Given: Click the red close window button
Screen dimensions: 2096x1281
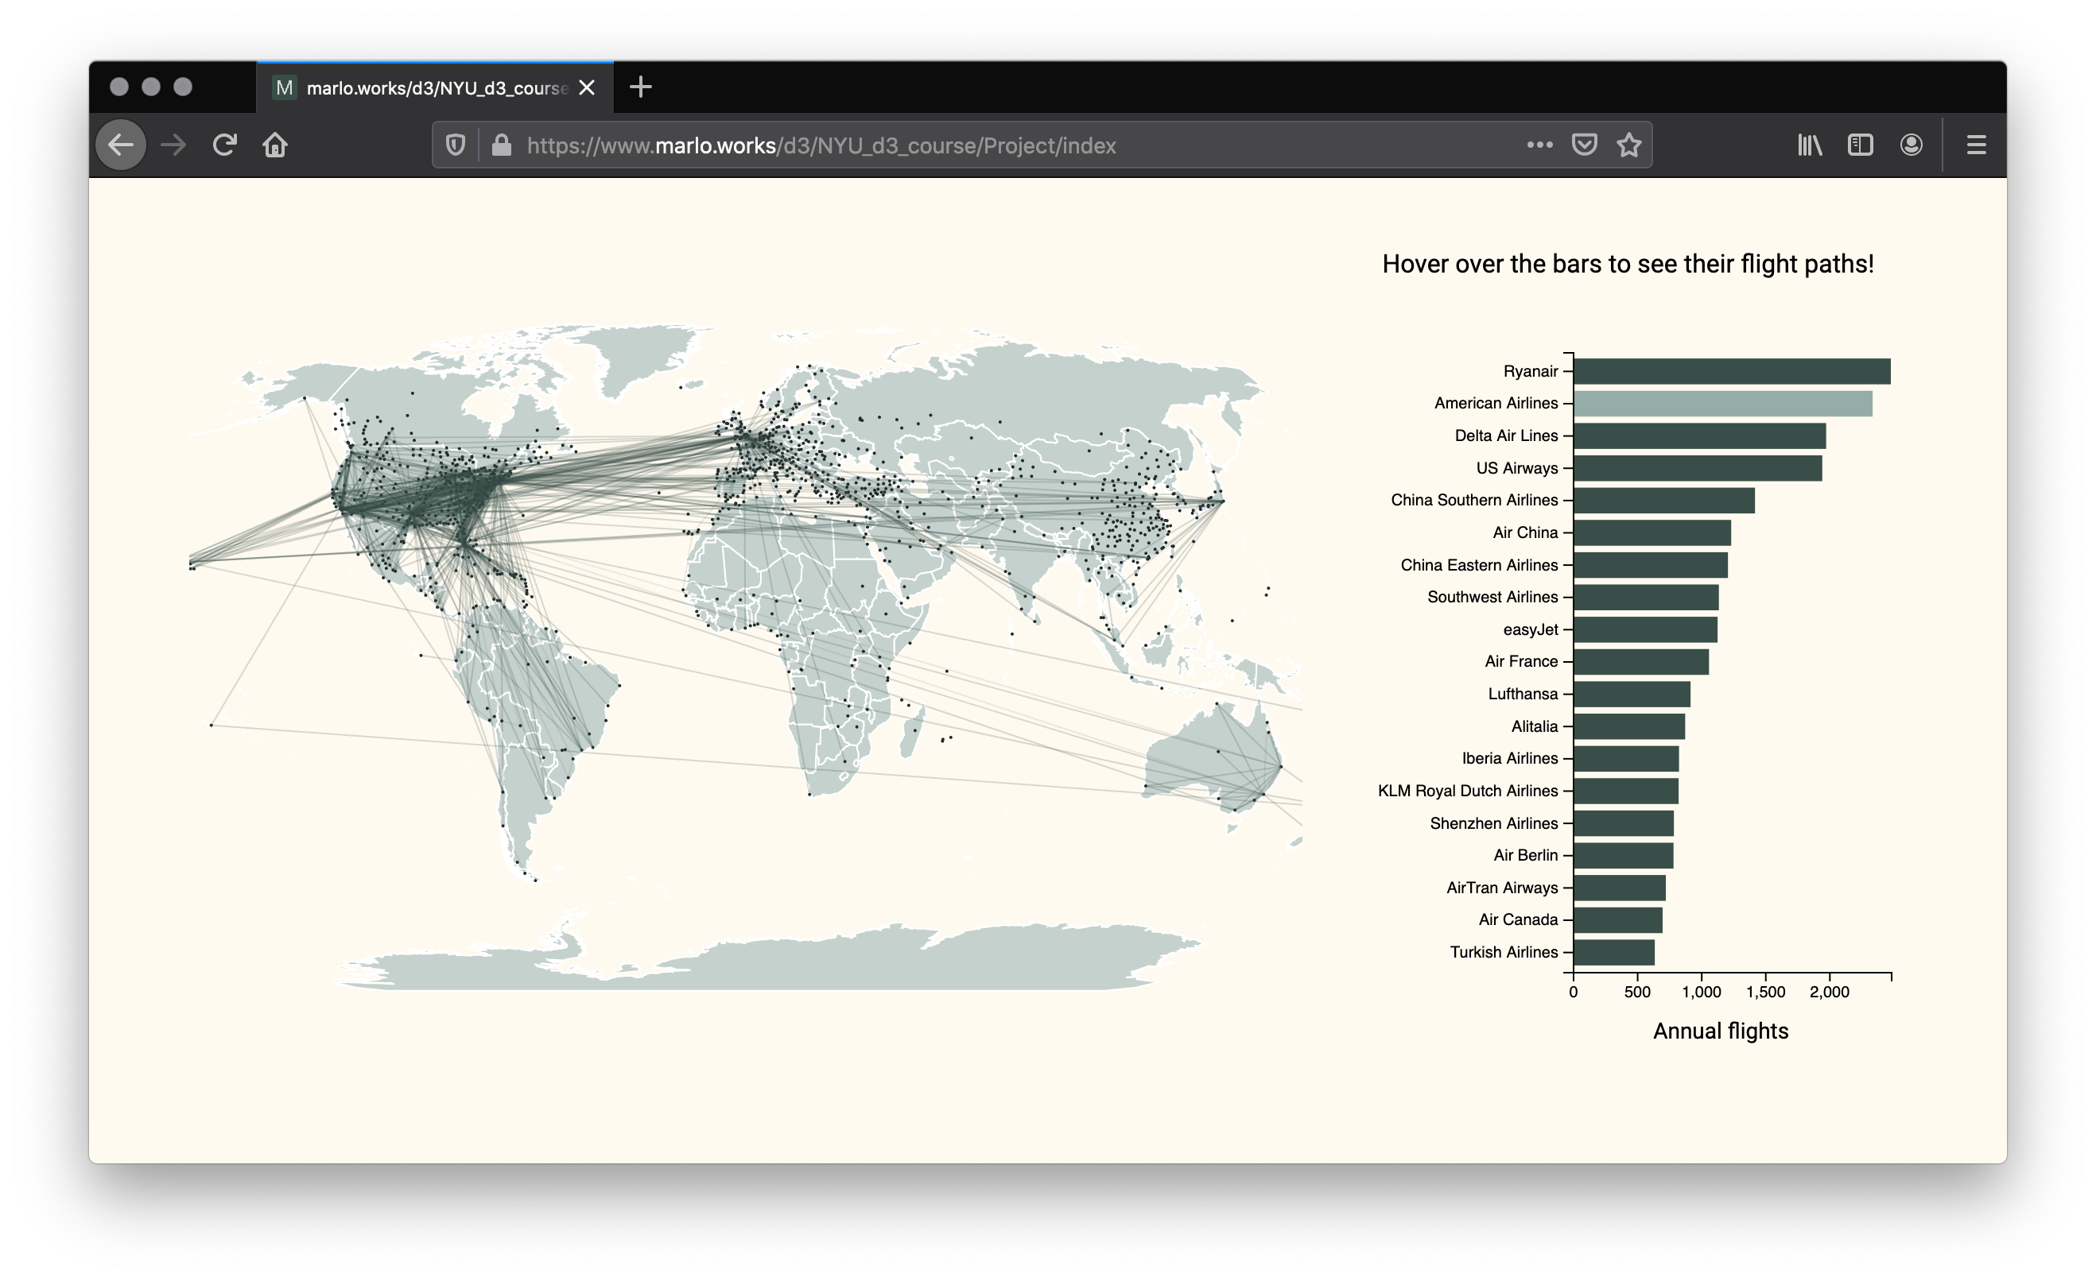Looking at the screenshot, I should pos(119,87).
